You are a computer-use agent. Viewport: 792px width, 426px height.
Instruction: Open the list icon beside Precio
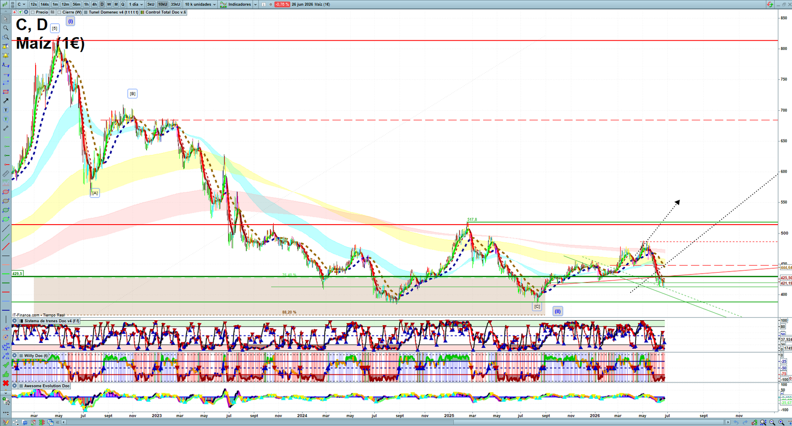52,12
